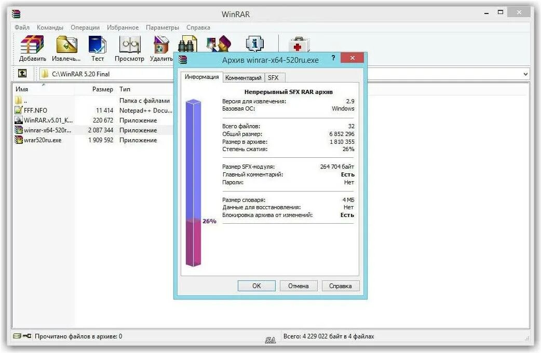Open the Команды menu

point(50,28)
